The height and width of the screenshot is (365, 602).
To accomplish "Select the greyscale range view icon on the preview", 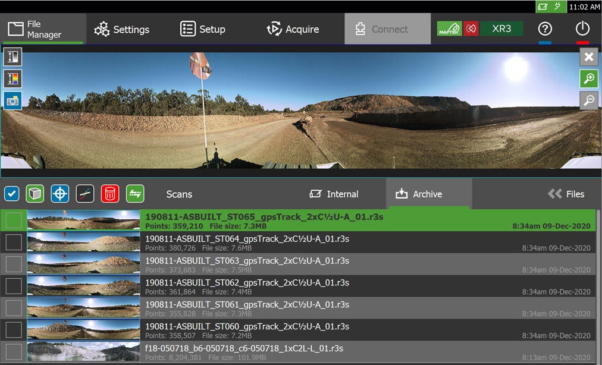I will (x=12, y=57).
